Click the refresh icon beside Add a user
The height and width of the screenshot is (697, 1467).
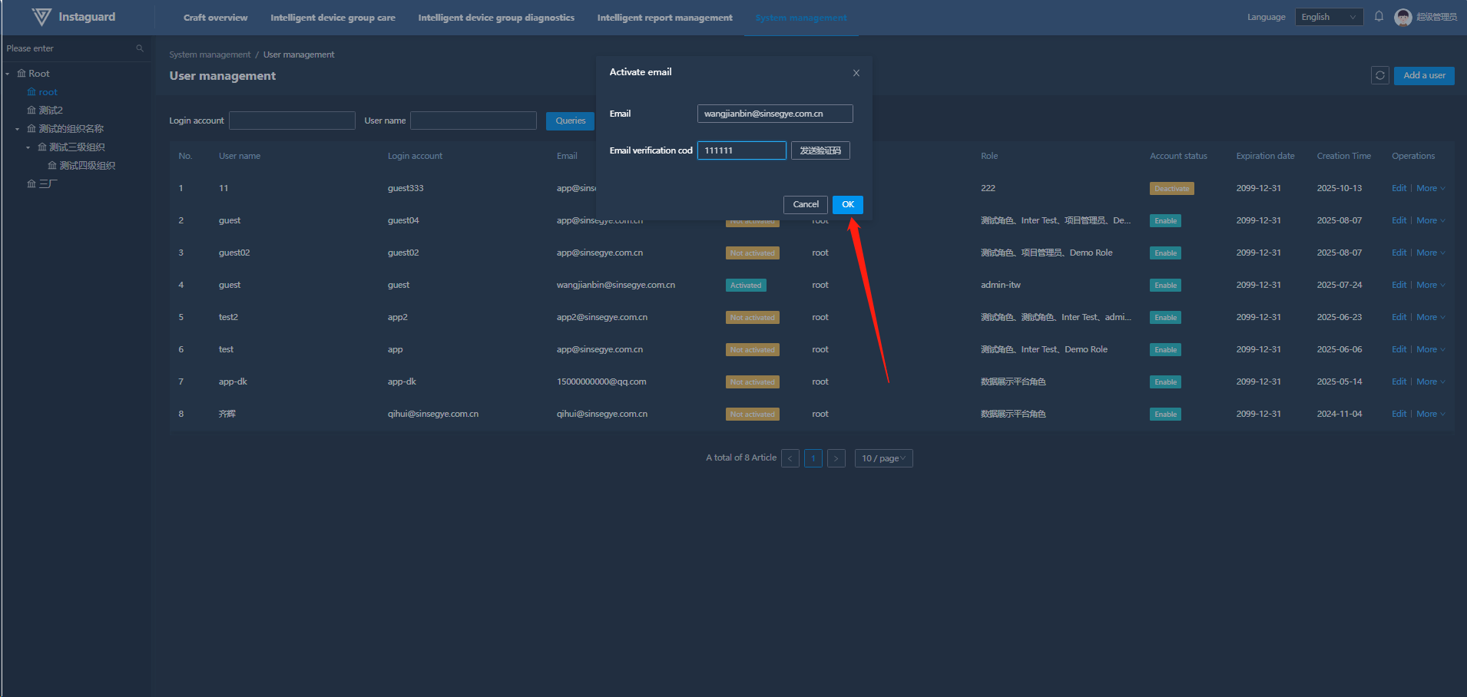pyautogui.click(x=1379, y=75)
